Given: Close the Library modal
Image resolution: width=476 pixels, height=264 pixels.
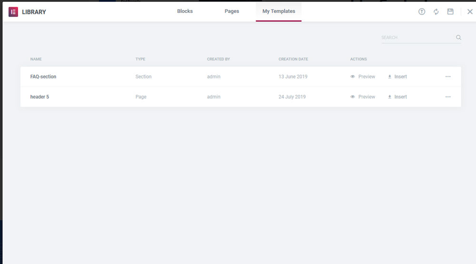Looking at the screenshot, I should pyautogui.click(x=470, y=12).
